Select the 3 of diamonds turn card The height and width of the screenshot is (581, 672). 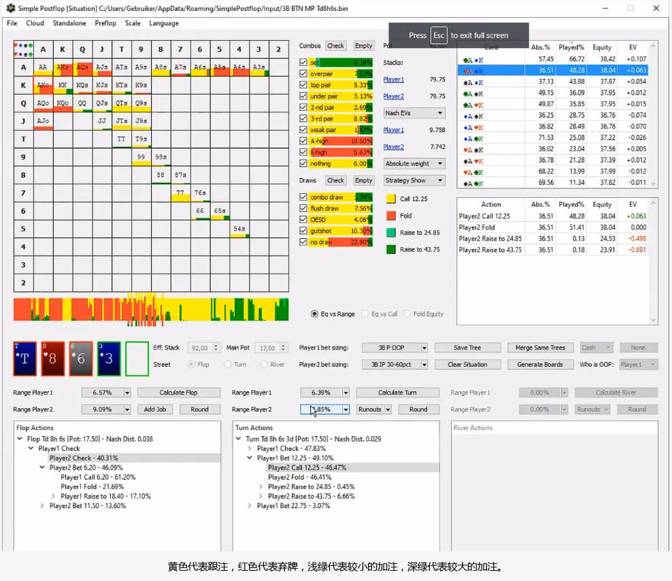pyautogui.click(x=109, y=359)
